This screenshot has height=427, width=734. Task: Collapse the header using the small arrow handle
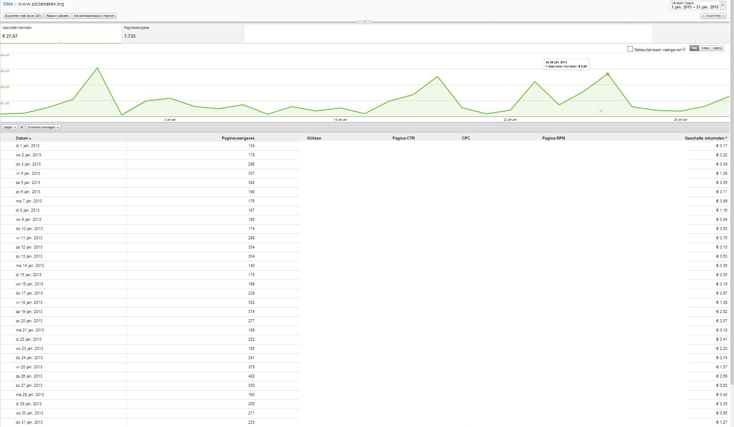point(364,21)
